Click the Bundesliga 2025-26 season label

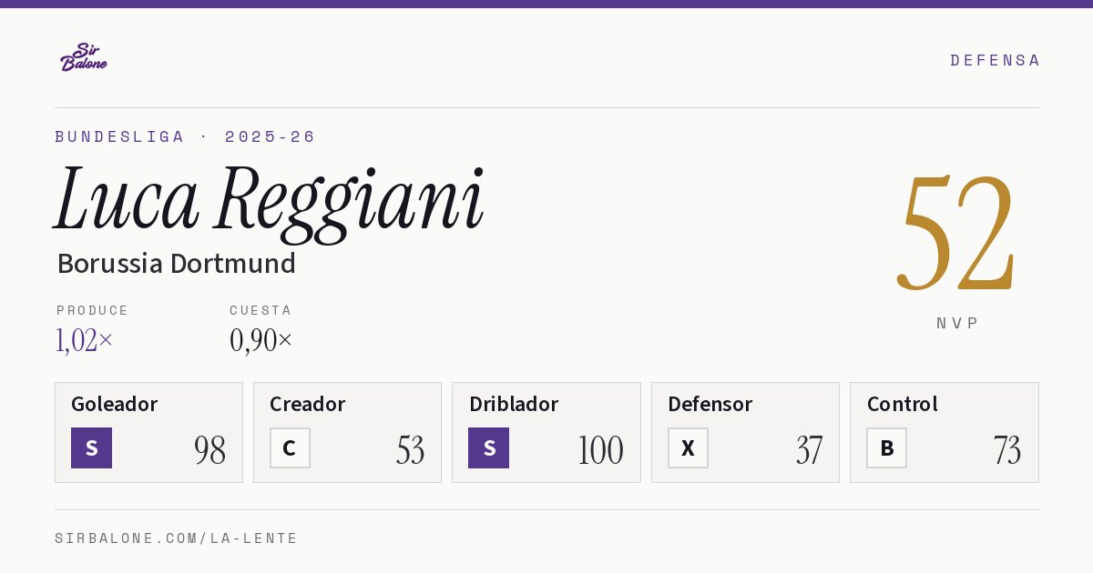coord(185,136)
